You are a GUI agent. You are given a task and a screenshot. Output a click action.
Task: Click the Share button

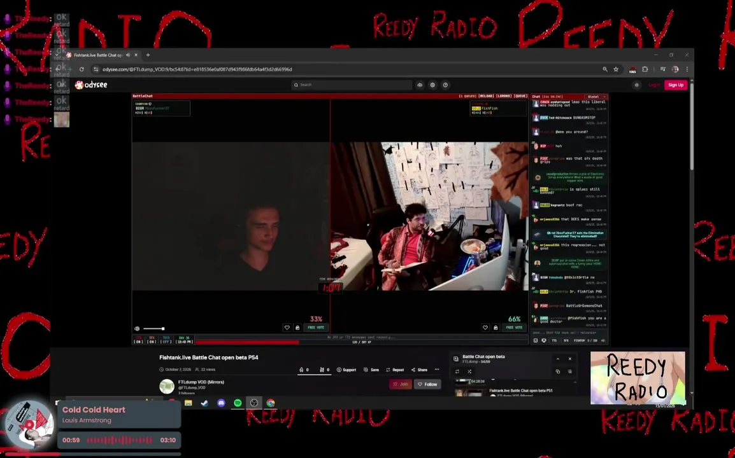tap(419, 370)
